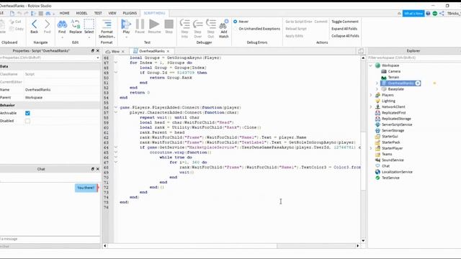The height and width of the screenshot is (259, 461).
Task: Expand the NetworkClient node
Action: pos(371,107)
